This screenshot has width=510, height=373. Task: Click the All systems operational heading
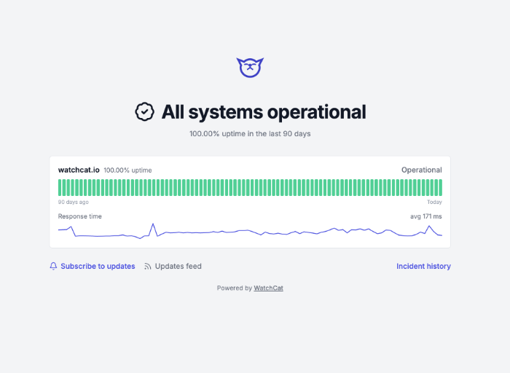point(264,112)
